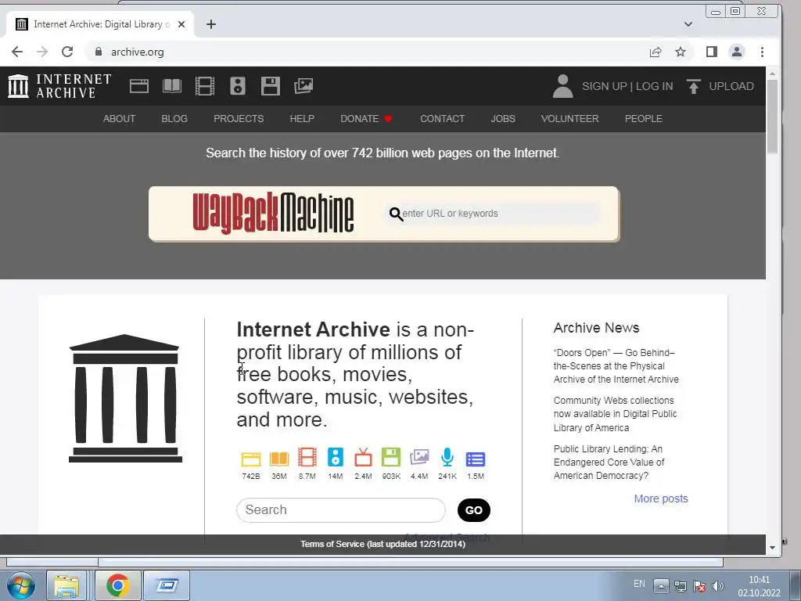Screen dimensions: 801x601
Task: Click the SIGN UP link
Action: pos(605,86)
